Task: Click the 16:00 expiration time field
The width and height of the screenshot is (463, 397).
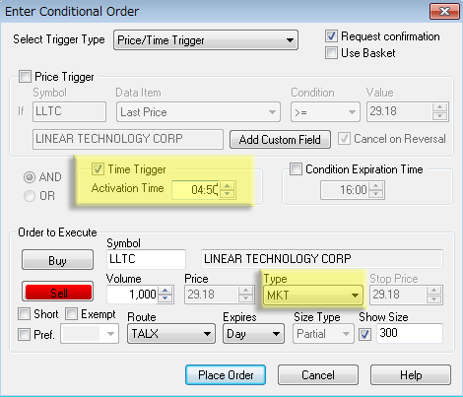Action: click(345, 190)
